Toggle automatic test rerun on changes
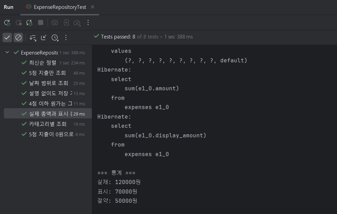The image size is (337, 214). [x=29, y=22]
